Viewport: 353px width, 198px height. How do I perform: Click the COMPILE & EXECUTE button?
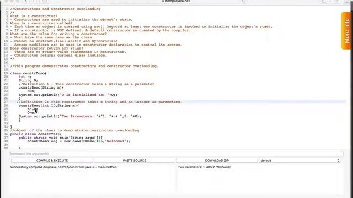(x=52, y=160)
